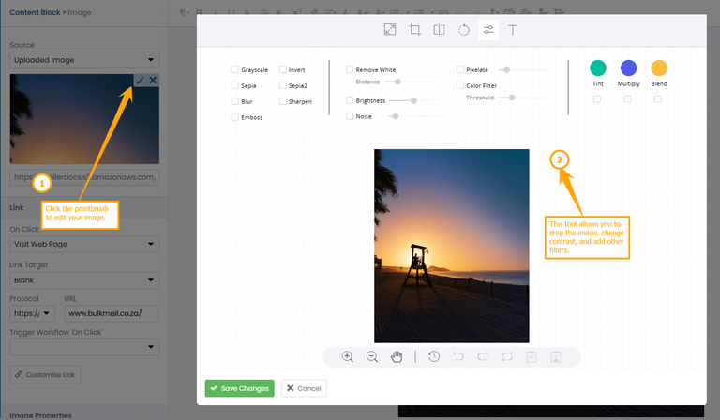
Task: Open the rotate tool
Action: 464,30
